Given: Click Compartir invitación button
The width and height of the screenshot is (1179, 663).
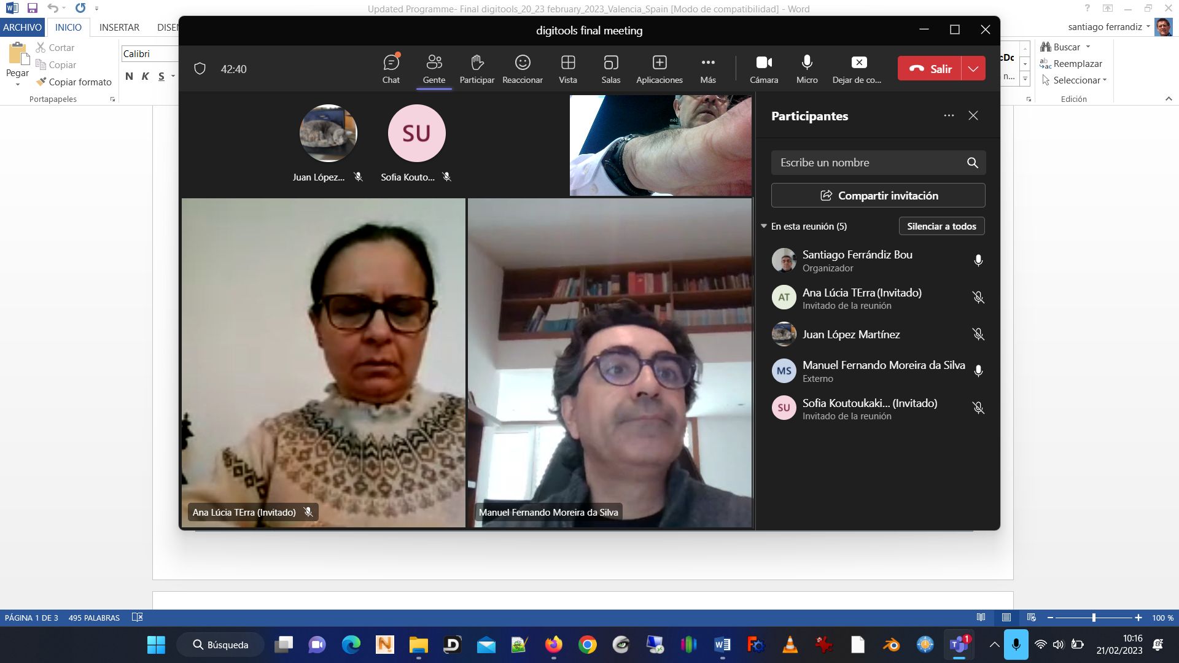Looking at the screenshot, I should [x=878, y=195].
